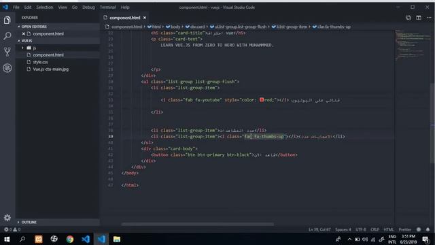The image size is (435, 245).
Task: Open the Source Control view
Action: pyautogui.click(x=7, y=52)
